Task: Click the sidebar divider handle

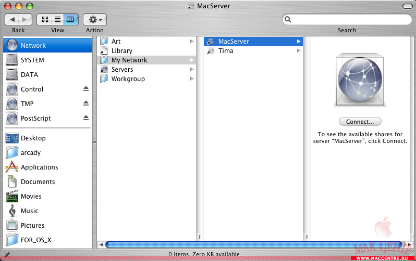Action: click(x=94, y=142)
